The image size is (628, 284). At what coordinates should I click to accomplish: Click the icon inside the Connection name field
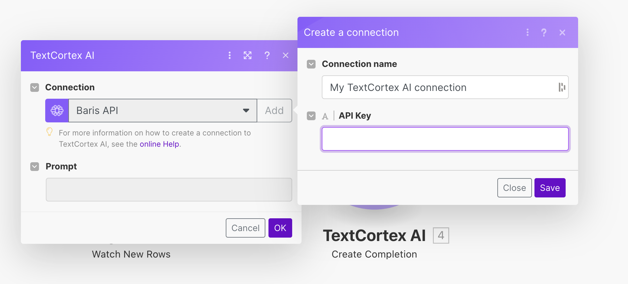click(562, 87)
